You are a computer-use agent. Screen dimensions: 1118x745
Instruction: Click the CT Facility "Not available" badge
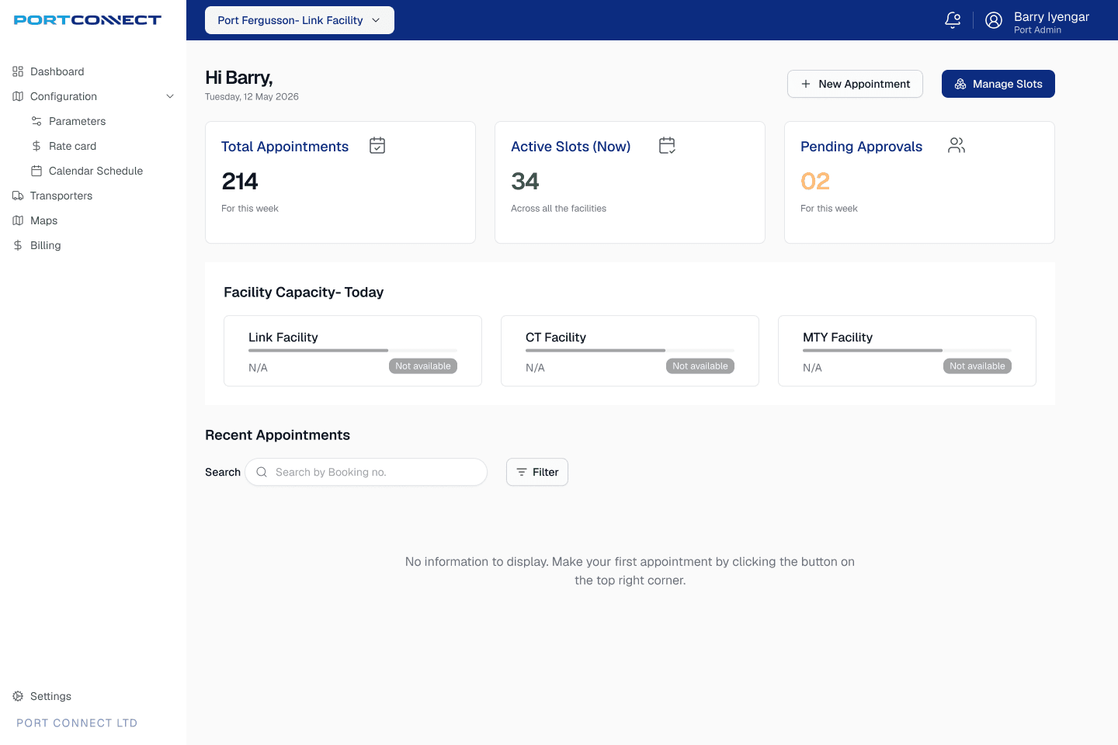coord(700,366)
